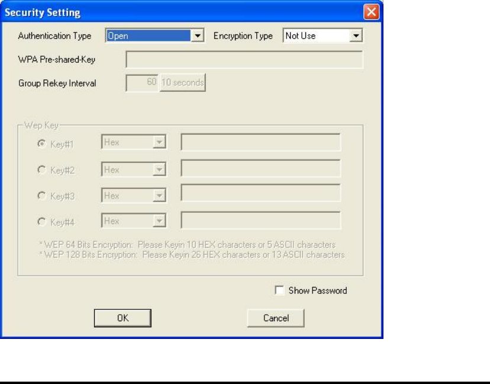Click the WPA Pre-shared-Key input field
Image resolution: width=490 pixels, height=384 pixels.
(244, 59)
